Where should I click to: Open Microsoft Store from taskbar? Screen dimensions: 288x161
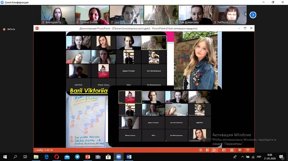point(108,157)
